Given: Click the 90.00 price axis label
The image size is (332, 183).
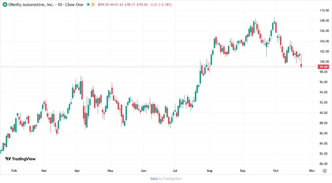Looking at the screenshot, I should (324, 113).
